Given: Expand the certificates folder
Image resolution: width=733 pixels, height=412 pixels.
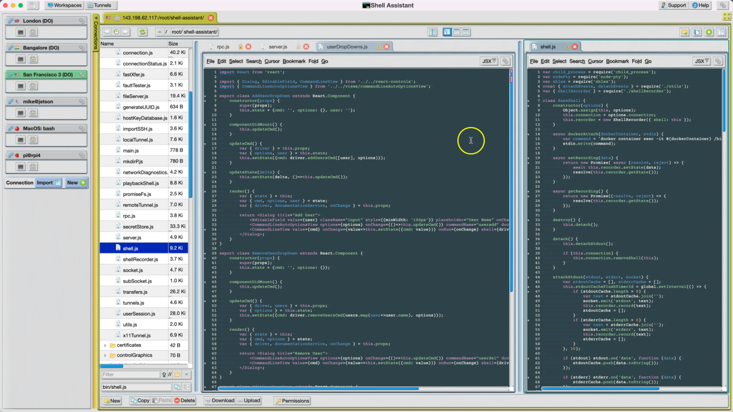Looking at the screenshot, I should (x=106, y=345).
